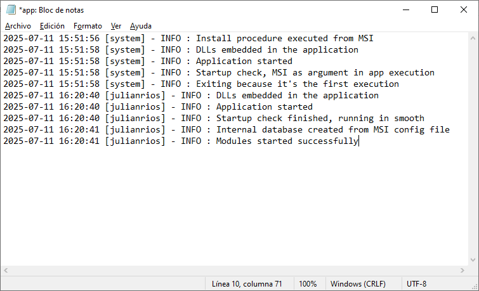Click the vertical scrollbar up arrow

pos(473,38)
